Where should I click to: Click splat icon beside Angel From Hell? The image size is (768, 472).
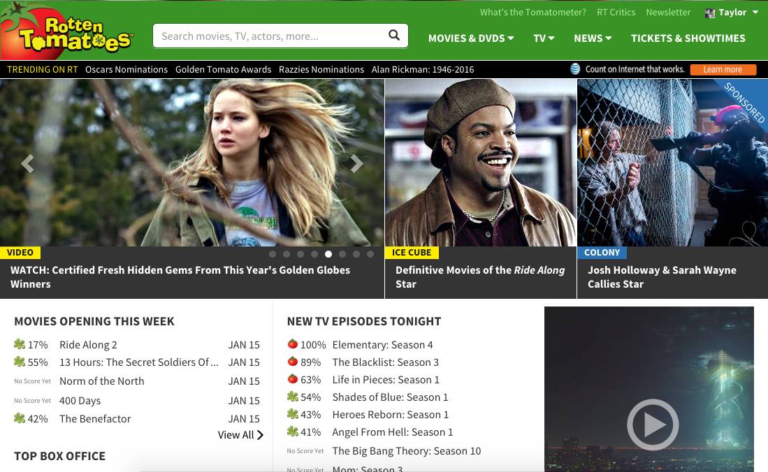coord(292,432)
